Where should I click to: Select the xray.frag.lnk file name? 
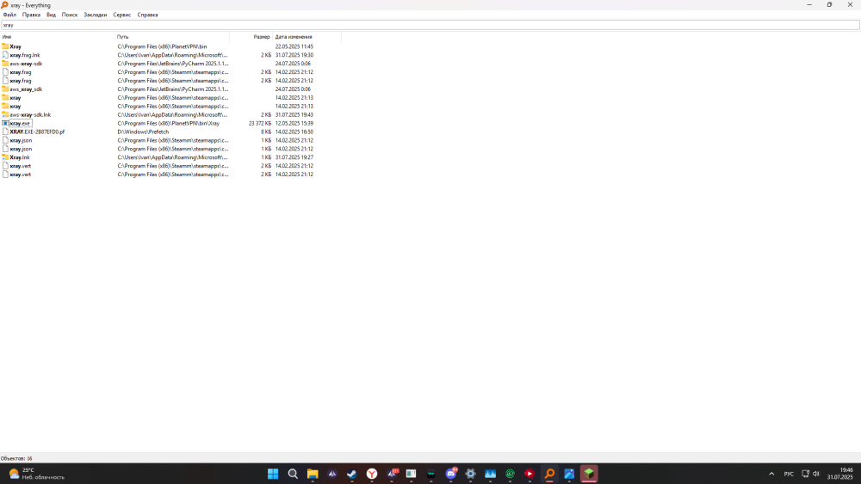click(x=25, y=55)
